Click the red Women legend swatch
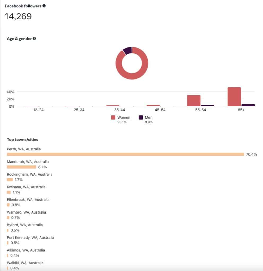 [x=113, y=118]
